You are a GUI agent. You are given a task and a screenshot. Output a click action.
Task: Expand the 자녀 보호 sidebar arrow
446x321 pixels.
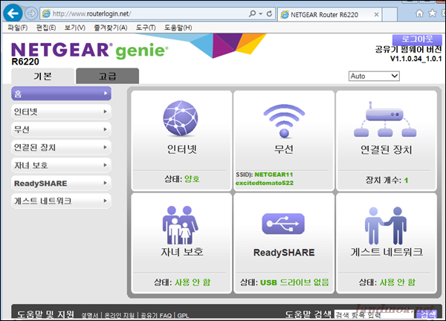pos(106,165)
